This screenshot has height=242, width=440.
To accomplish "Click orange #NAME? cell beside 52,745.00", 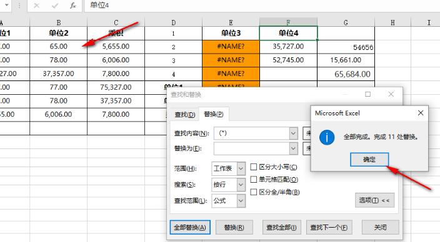I will click(x=231, y=60).
